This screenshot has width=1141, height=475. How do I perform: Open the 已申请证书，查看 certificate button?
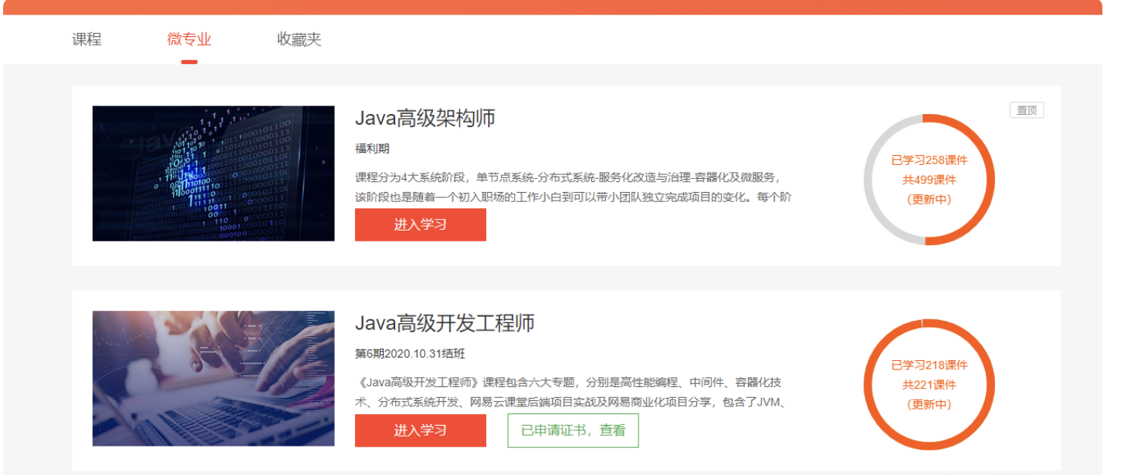[x=574, y=430]
